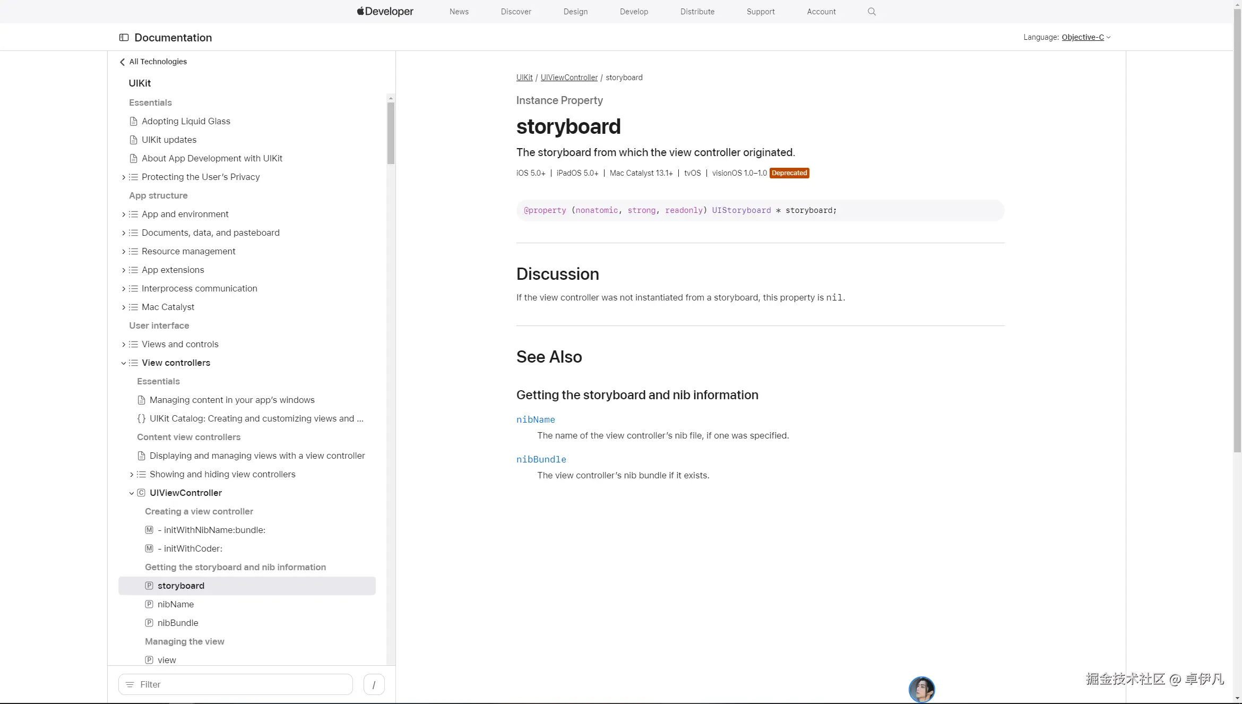This screenshot has width=1242, height=704.
Task: Click the filter lines icon in Filter box
Action: pyautogui.click(x=130, y=684)
